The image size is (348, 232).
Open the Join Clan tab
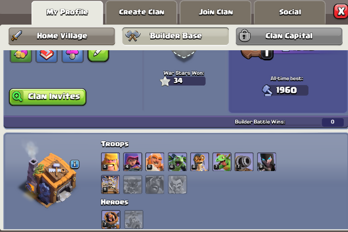pos(215,12)
